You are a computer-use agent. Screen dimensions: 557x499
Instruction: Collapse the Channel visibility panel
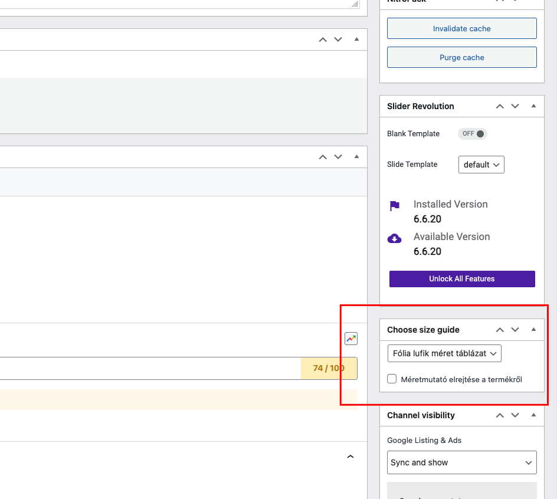coord(533,415)
